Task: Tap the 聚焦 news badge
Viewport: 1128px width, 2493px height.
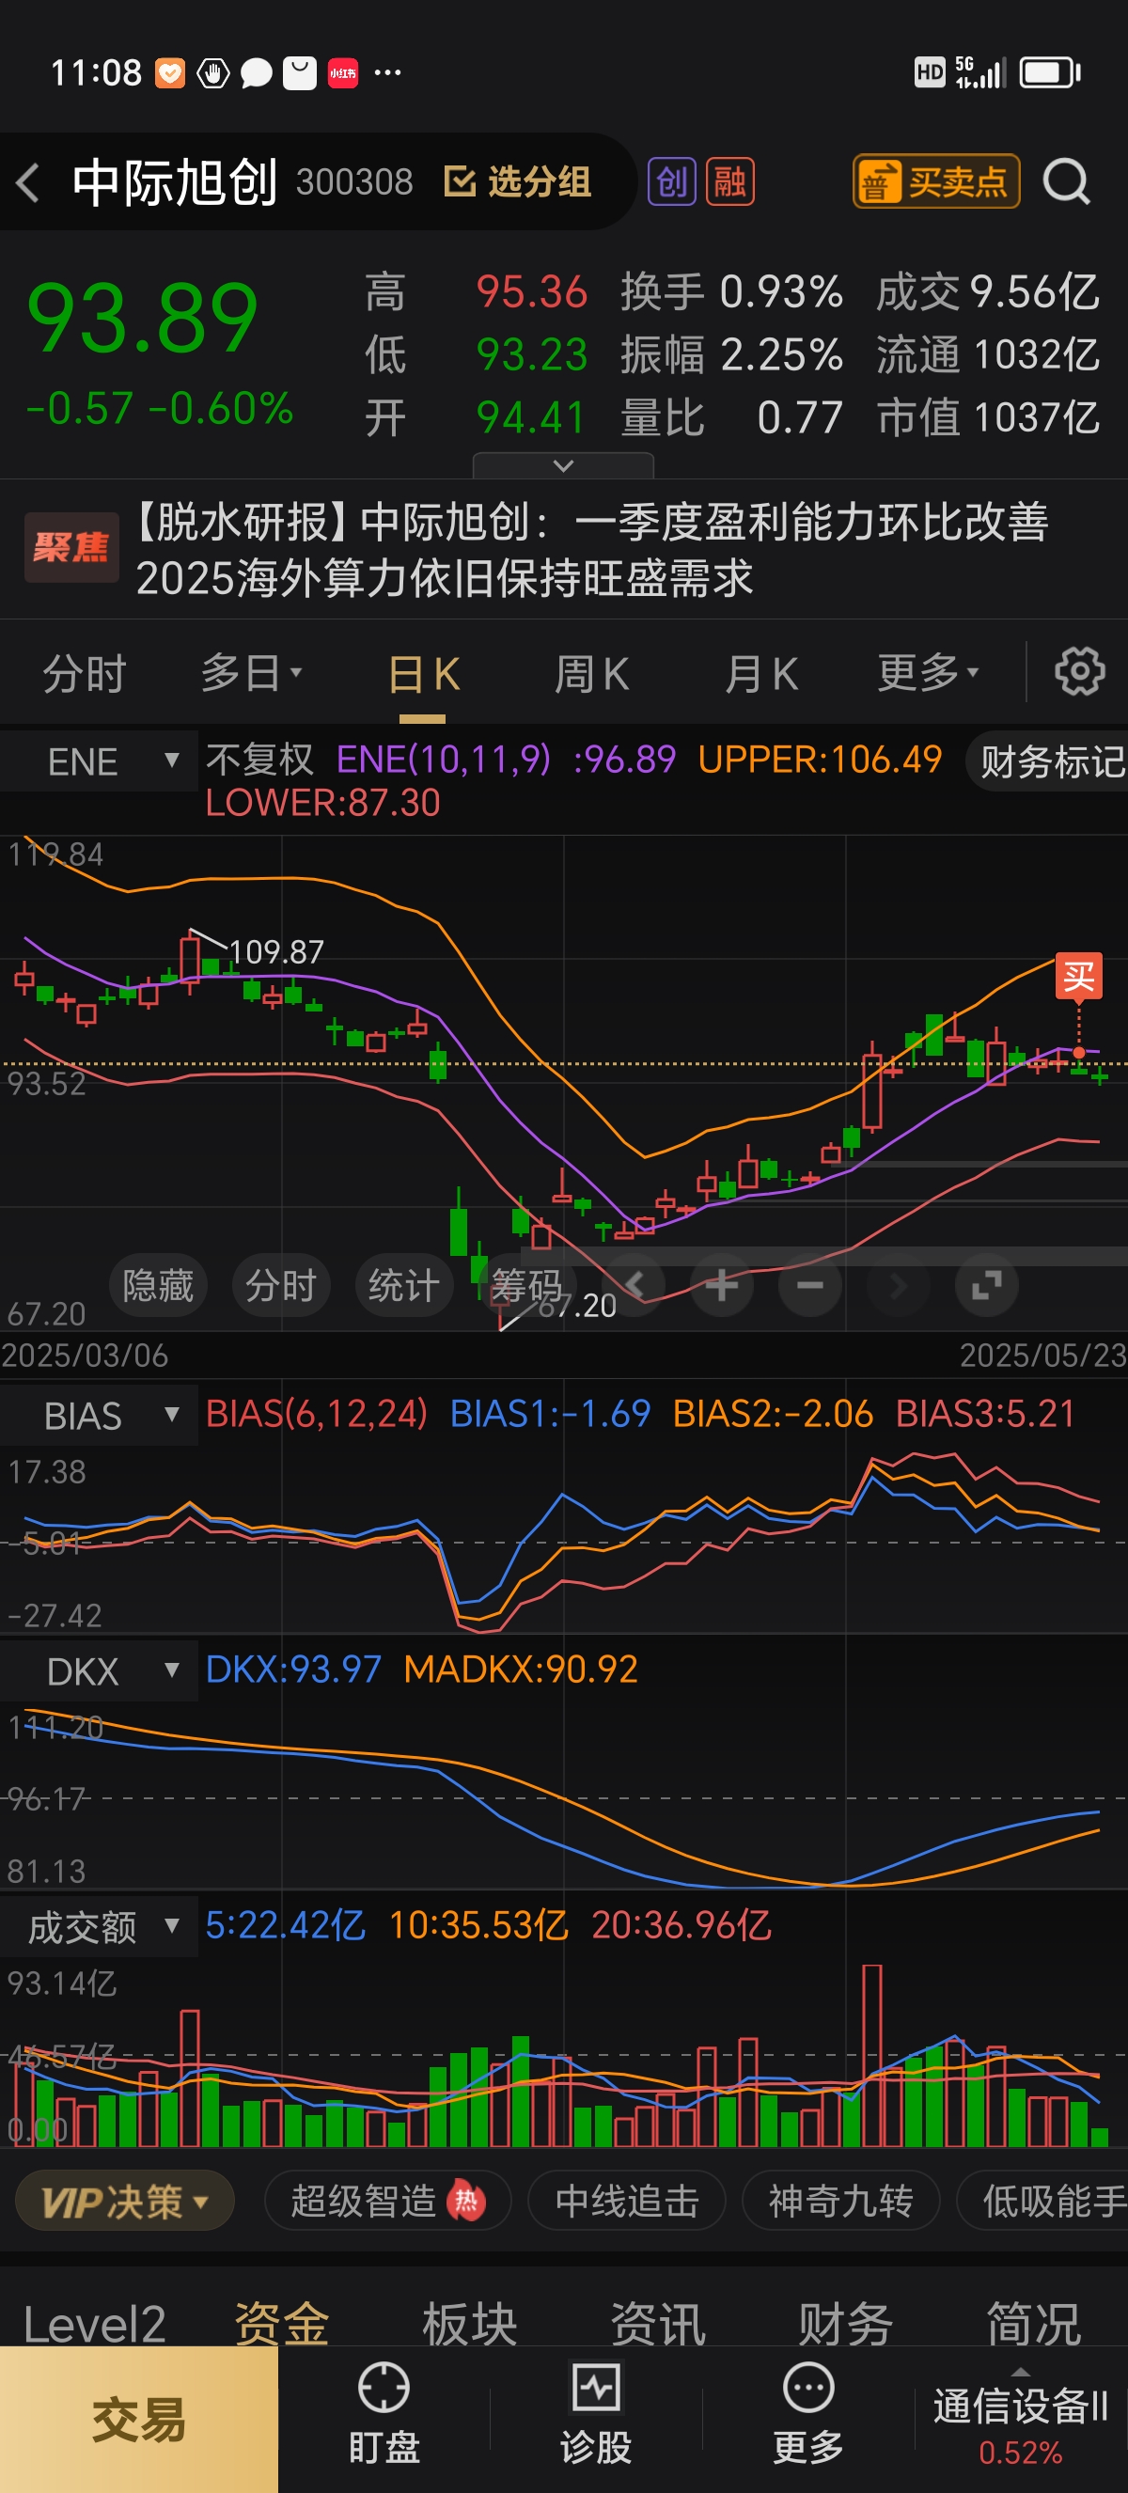Action: click(x=71, y=548)
